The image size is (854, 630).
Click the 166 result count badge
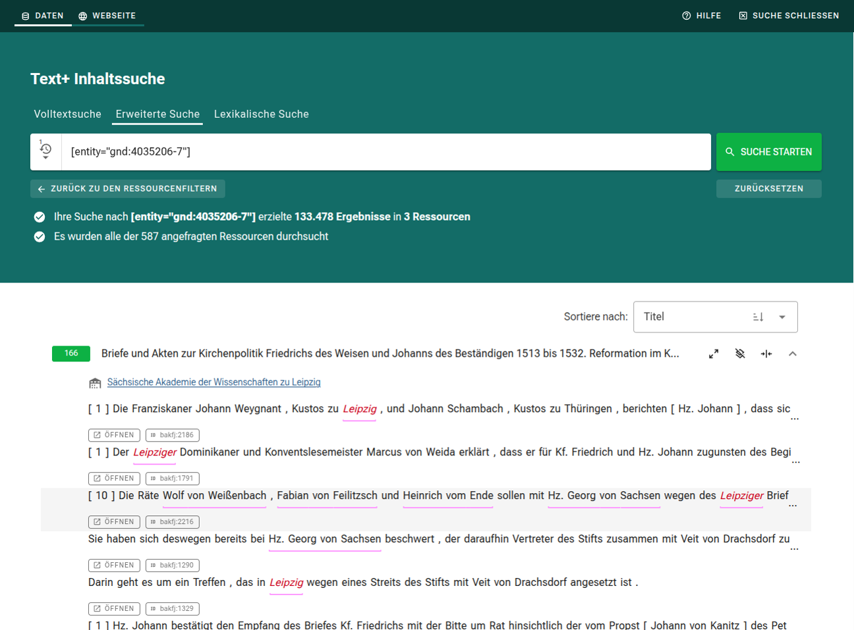point(71,354)
